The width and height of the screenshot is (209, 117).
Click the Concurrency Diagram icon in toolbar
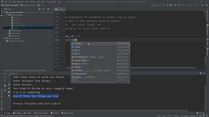pos(179,5)
